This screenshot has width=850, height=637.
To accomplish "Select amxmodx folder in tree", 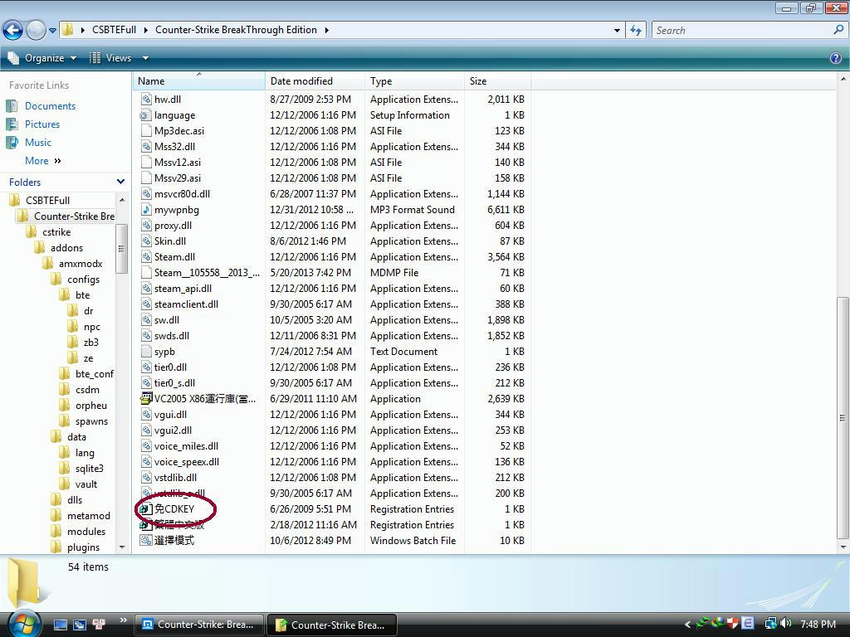I will 81,264.
